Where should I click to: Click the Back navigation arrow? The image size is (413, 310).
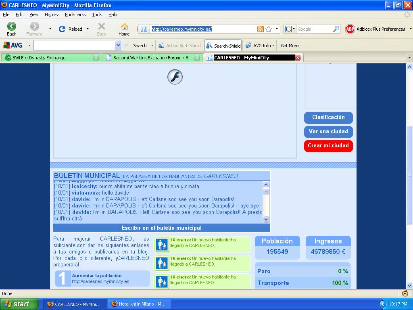tap(12, 27)
